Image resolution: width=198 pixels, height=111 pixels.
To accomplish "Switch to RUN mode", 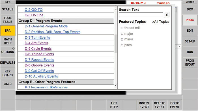I will coord(190,52).
